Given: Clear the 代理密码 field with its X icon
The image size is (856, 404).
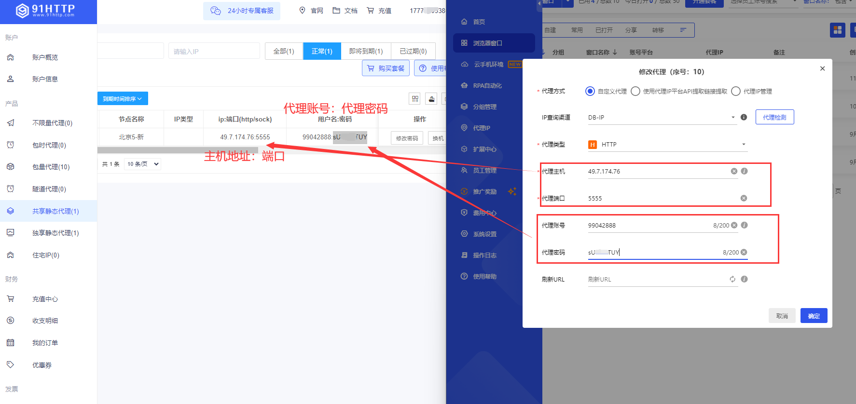Looking at the screenshot, I should point(744,252).
